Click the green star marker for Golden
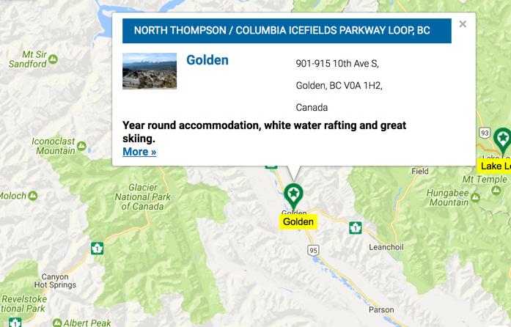The height and width of the screenshot is (327, 511). coord(293,195)
